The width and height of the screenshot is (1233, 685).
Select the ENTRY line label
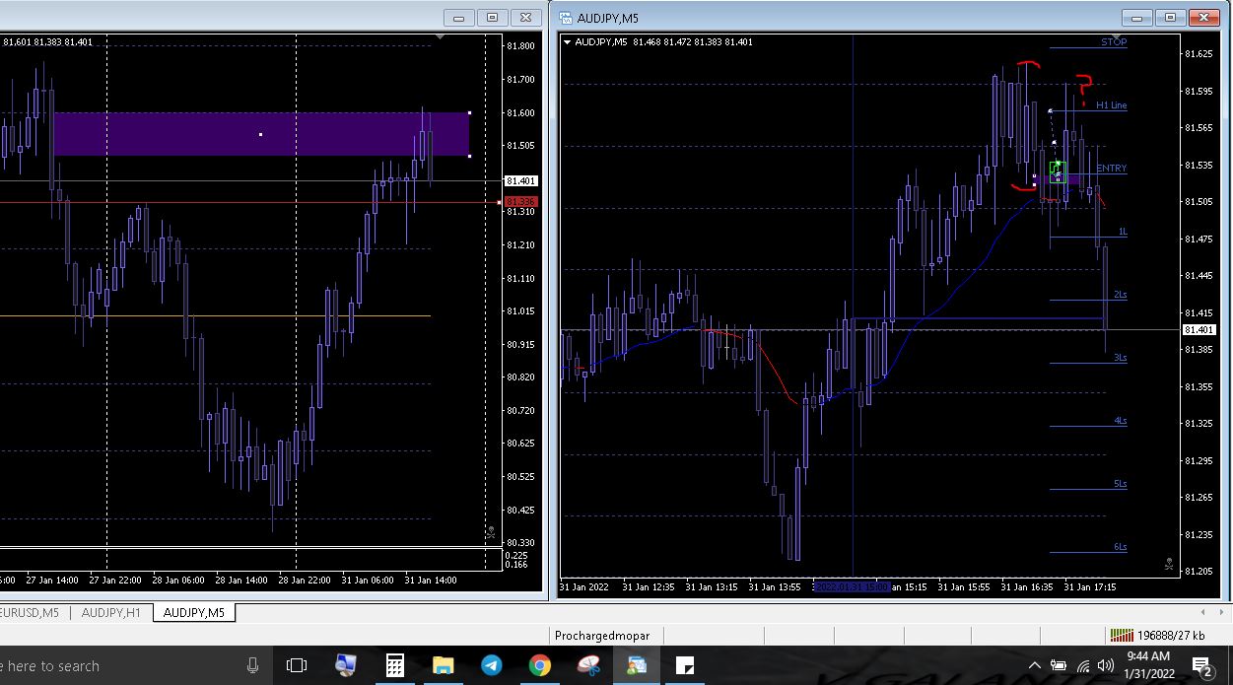tap(1111, 169)
